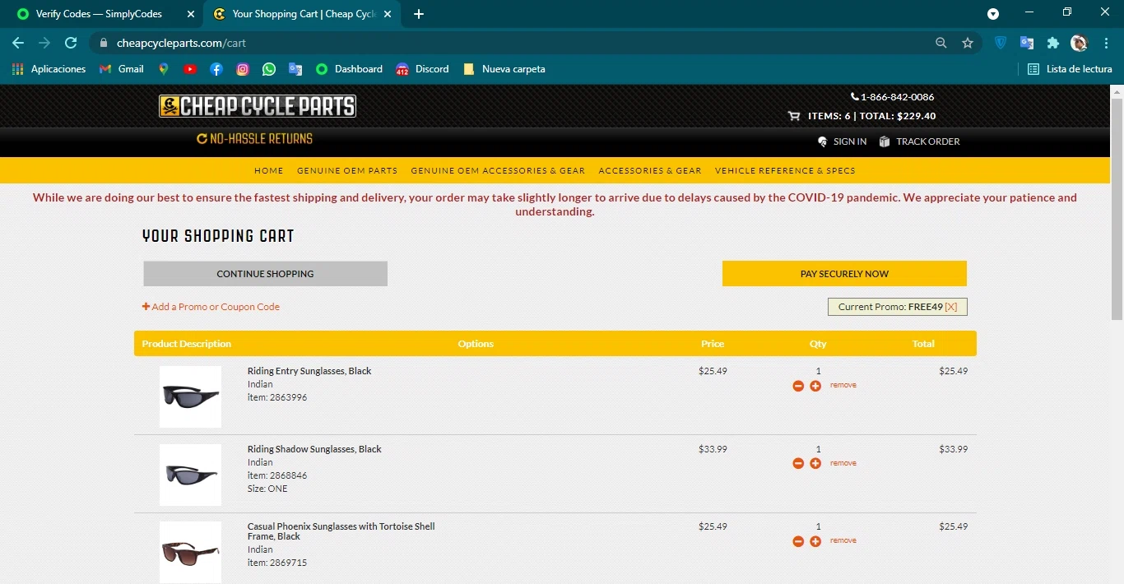The height and width of the screenshot is (584, 1124).
Task: Close the Your Shopping Cart tab
Action: tap(388, 14)
